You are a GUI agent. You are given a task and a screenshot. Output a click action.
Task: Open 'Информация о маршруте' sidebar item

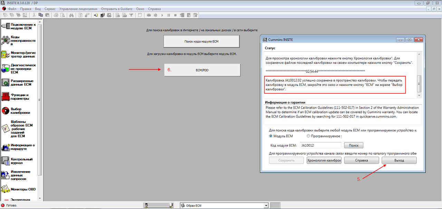pyautogui.click(x=19, y=147)
